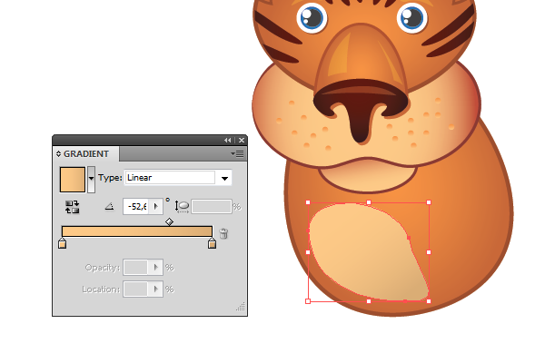Click the panel resize grip in corner
Screen dimensions: 545x363
point(241,307)
